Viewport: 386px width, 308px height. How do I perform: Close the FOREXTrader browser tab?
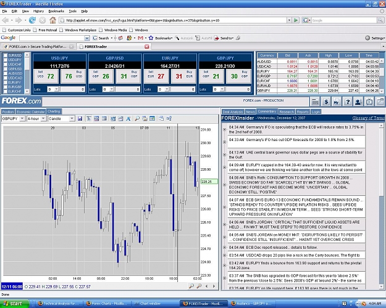pyautogui.click(x=147, y=46)
